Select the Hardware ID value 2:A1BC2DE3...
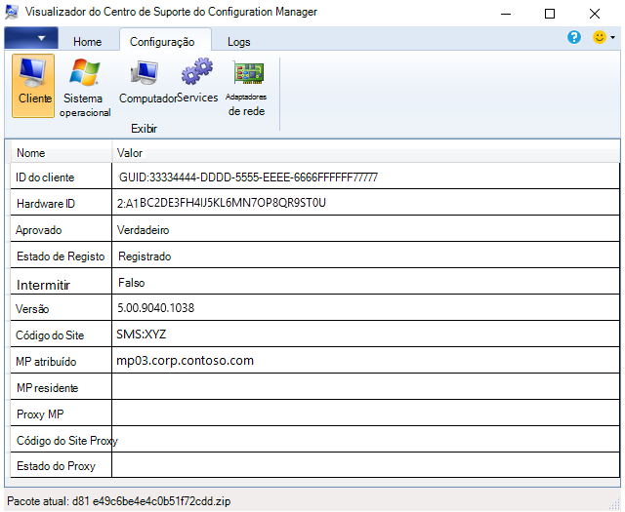The image size is (625, 512). coord(222,203)
